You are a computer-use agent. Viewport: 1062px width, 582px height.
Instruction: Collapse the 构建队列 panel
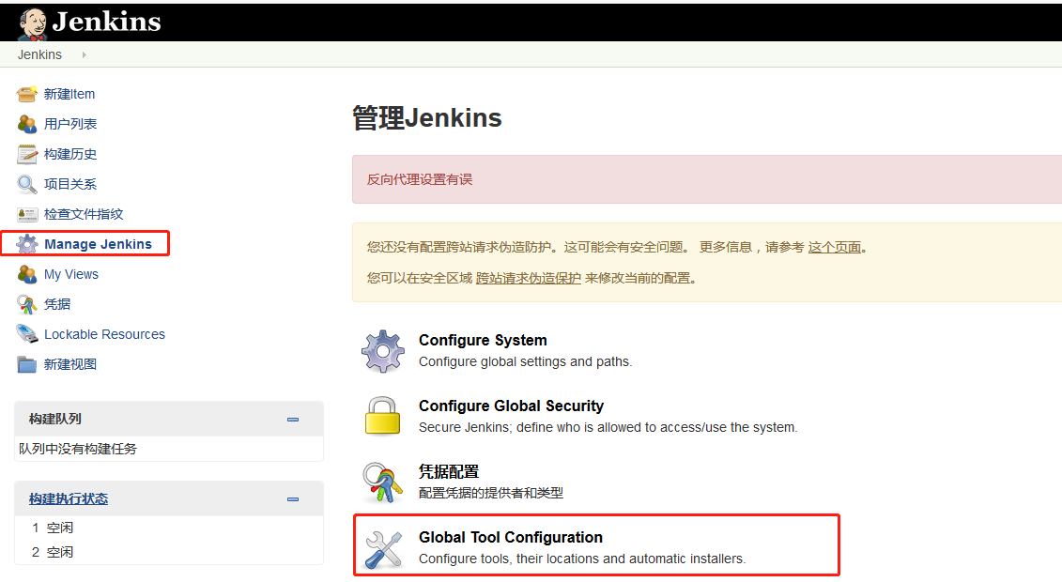click(x=292, y=419)
